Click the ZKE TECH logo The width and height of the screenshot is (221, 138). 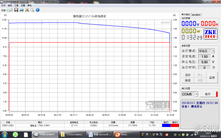pos(210,34)
